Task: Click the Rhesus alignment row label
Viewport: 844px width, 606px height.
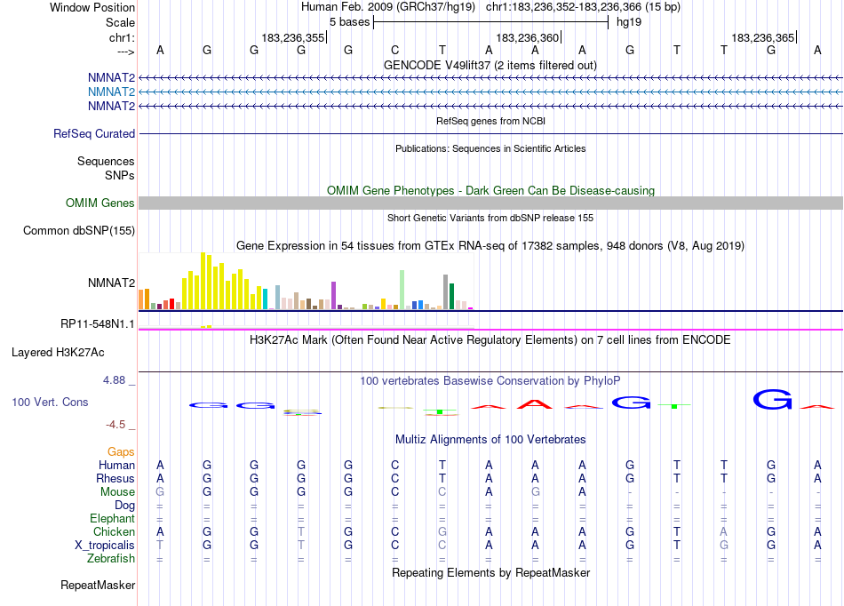Action: 115,478
